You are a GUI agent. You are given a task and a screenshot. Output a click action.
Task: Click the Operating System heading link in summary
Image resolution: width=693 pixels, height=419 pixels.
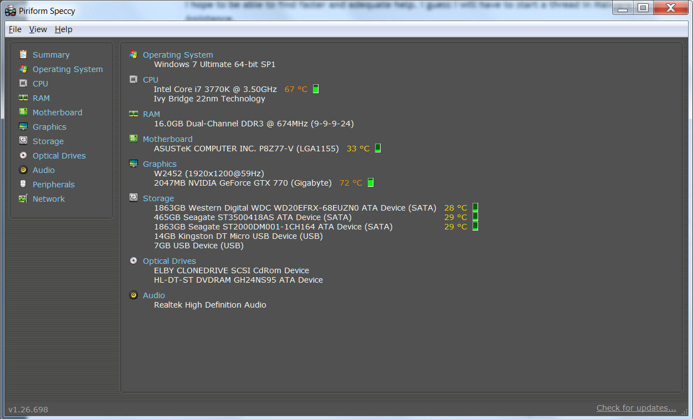pyautogui.click(x=178, y=55)
